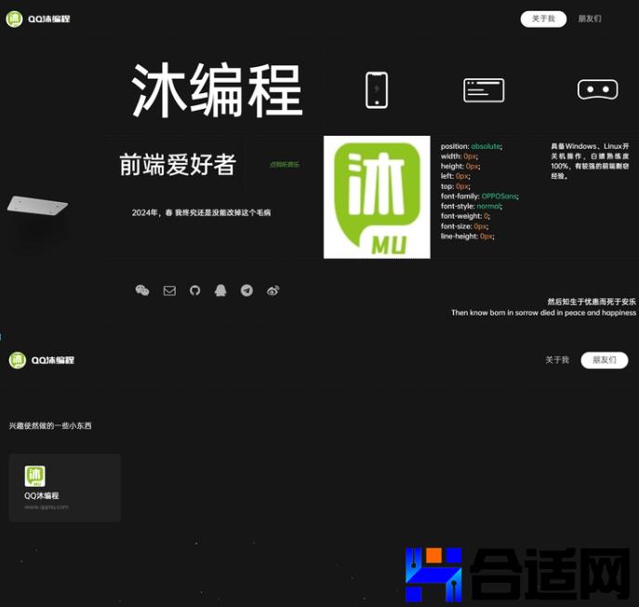639x607 pixels.
Task: Select the VR headset icon
Action: tap(597, 90)
